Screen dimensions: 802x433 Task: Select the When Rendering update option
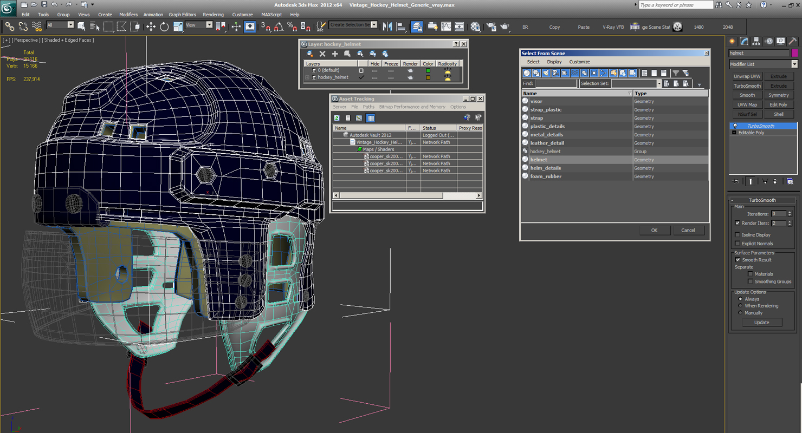point(740,306)
